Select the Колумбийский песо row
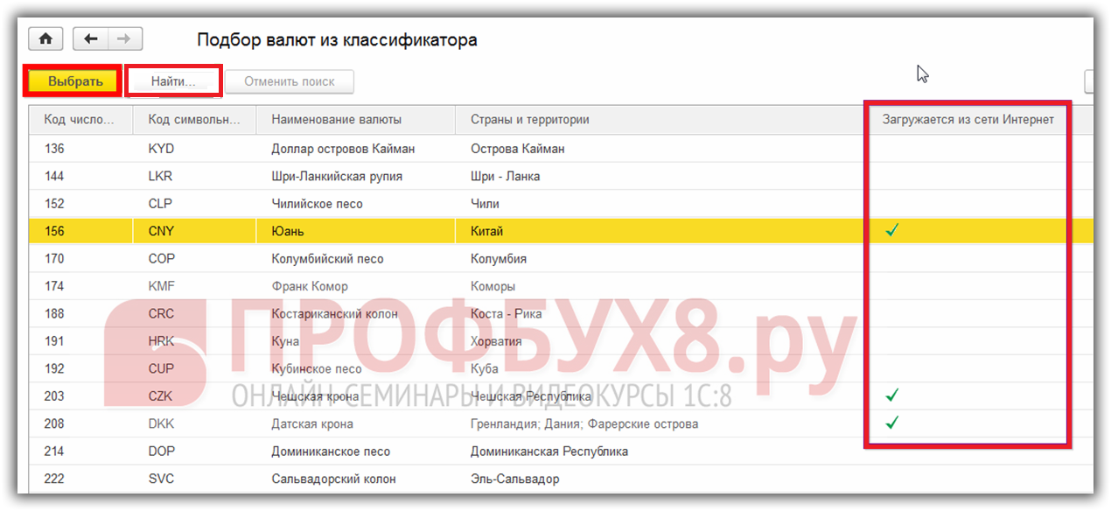The image size is (1111, 511). pos(327,259)
